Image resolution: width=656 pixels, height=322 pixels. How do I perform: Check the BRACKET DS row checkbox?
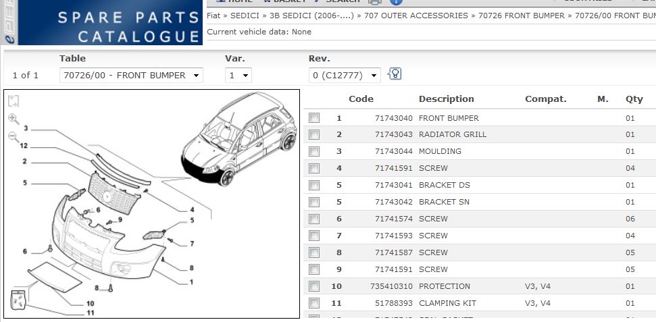coord(314,185)
